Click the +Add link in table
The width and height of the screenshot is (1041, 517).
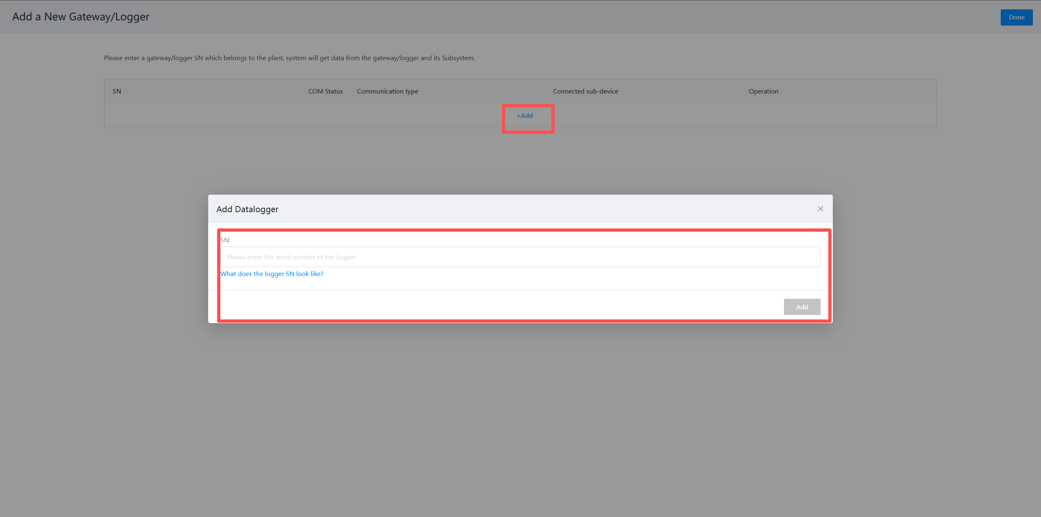point(525,116)
